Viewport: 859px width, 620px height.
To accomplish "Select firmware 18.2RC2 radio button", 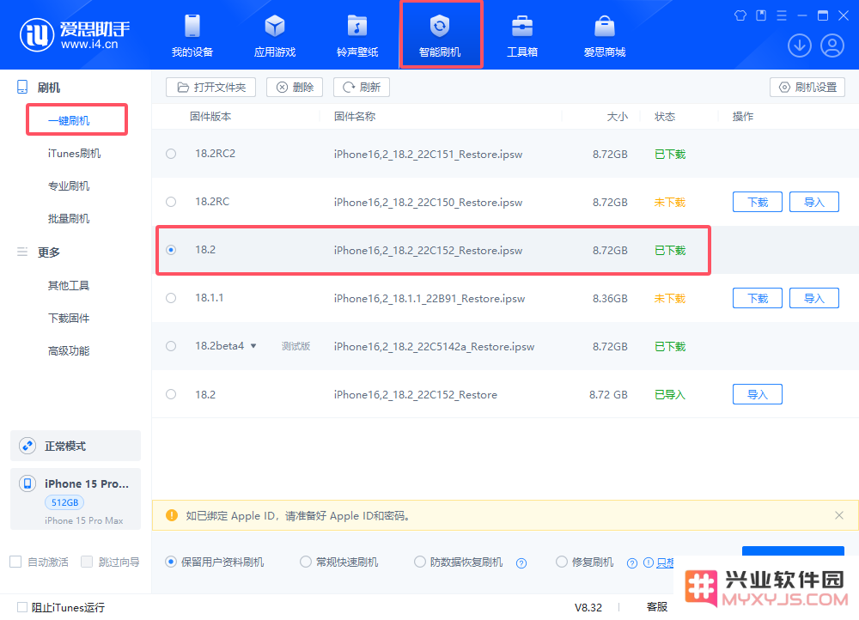I will [x=171, y=154].
